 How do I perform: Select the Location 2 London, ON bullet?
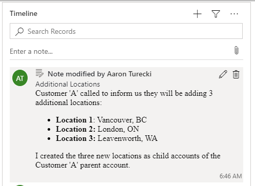pyautogui.click(x=97, y=129)
